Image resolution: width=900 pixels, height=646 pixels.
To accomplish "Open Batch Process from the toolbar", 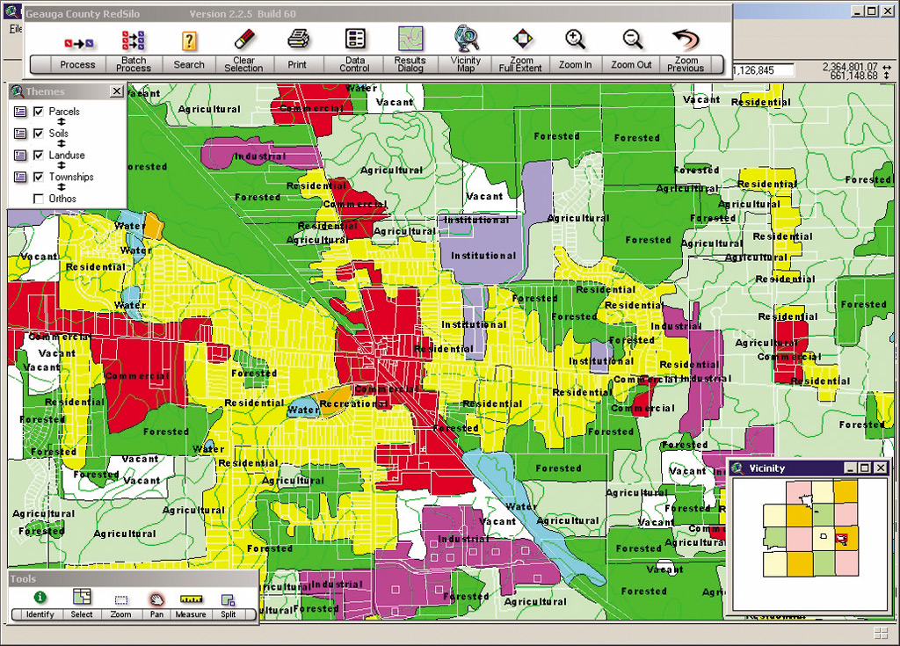I will point(134,41).
